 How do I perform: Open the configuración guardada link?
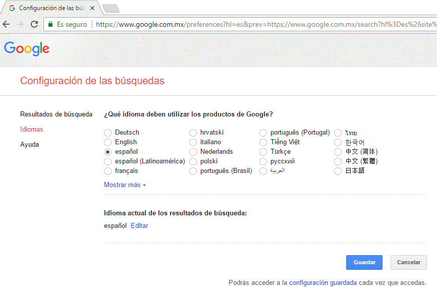pyautogui.click(x=323, y=282)
